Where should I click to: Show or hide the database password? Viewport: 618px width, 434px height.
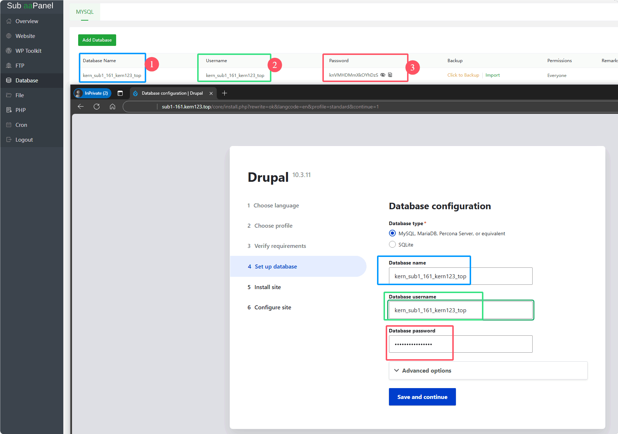tap(383, 75)
